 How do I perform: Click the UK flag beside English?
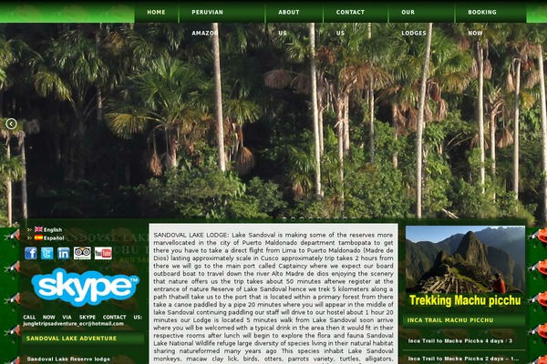(x=38, y=229)
